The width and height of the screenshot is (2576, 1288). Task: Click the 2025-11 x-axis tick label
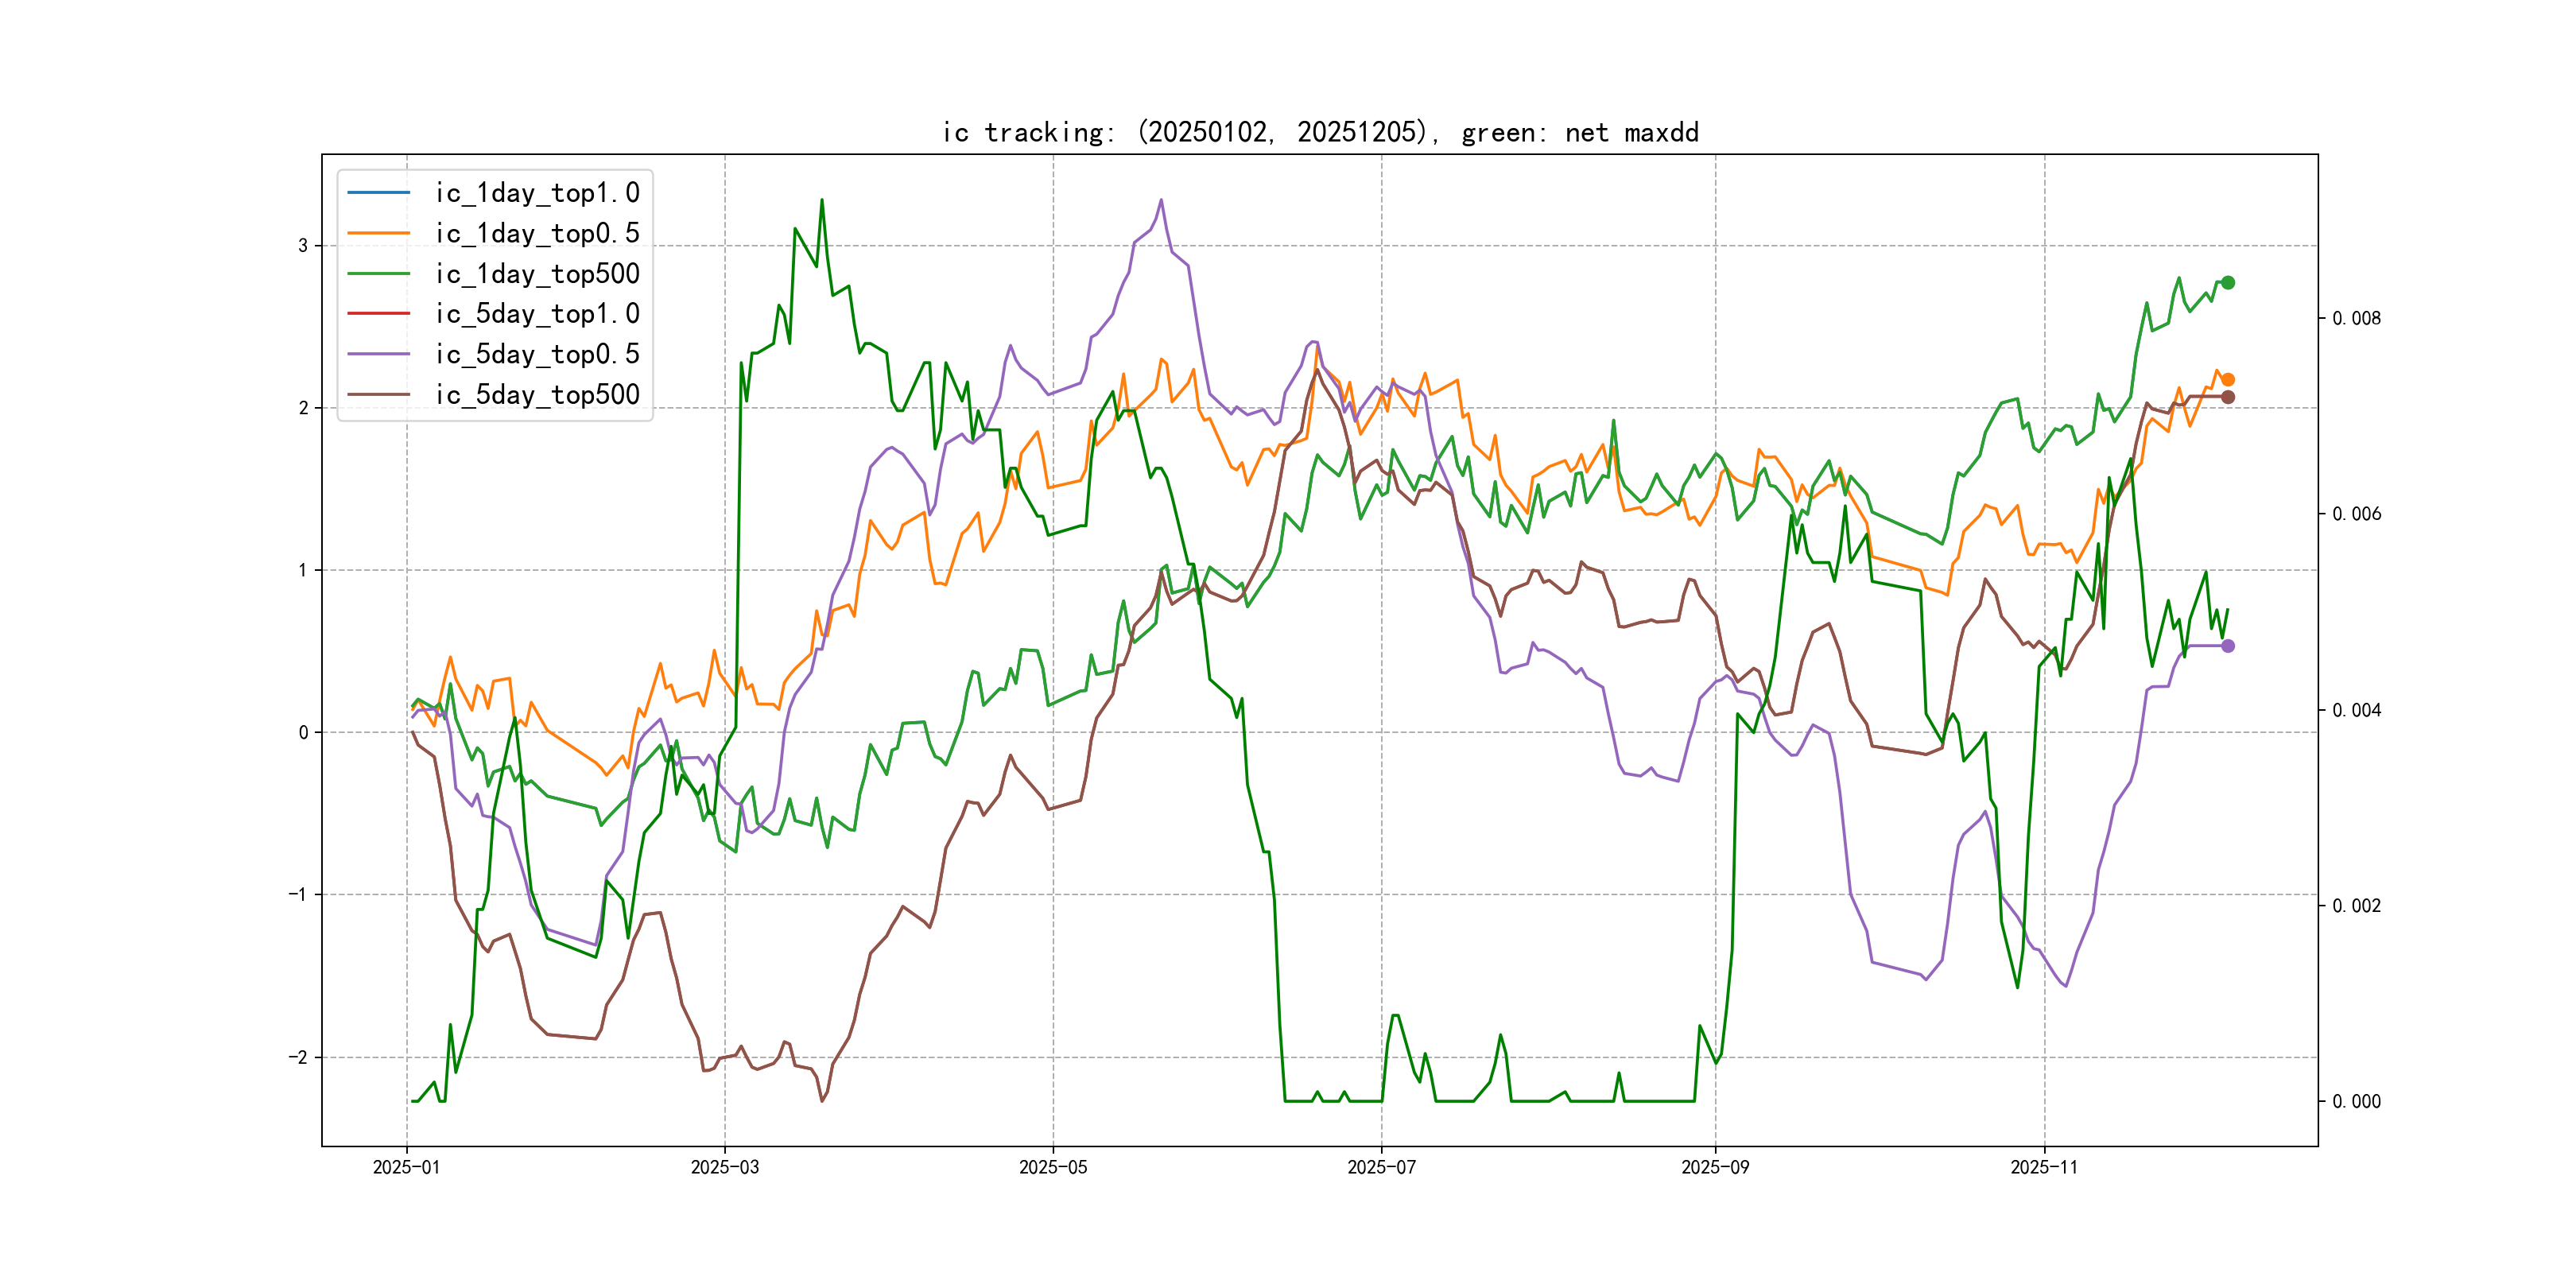click(x=2043, y=1167)
